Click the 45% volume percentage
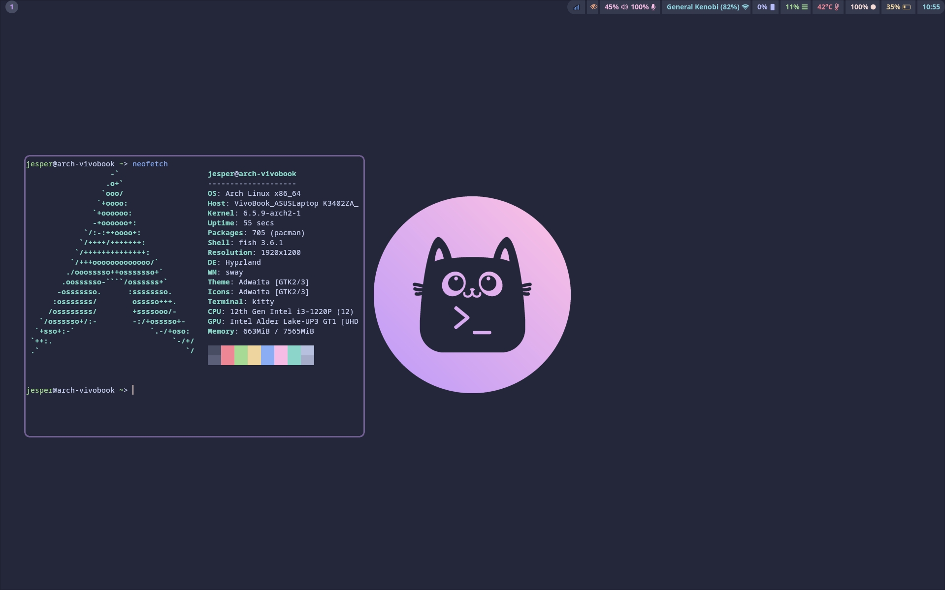The height and width of the screenshot is (590, 945). click(612, 7)
